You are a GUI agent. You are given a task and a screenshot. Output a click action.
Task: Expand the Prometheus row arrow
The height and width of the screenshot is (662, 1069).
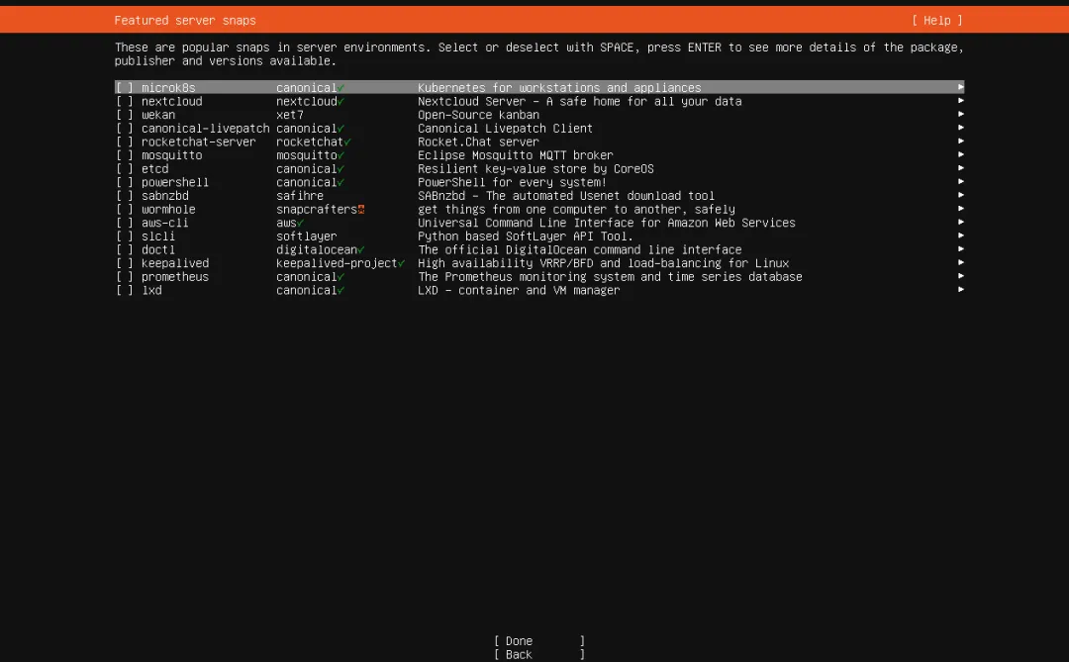(x=960, y=276)
